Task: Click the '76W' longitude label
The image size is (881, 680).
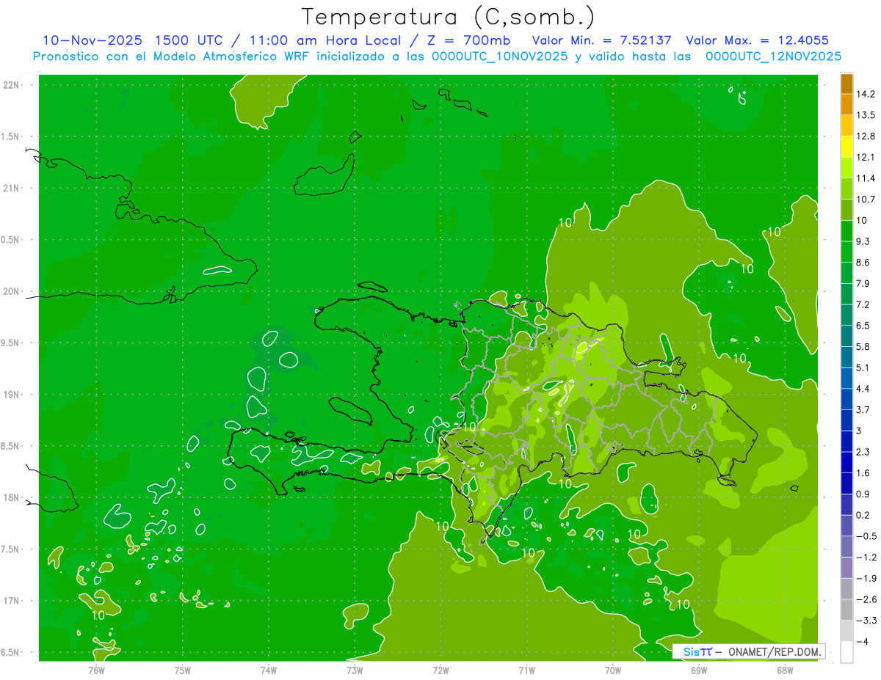Action: point(96,670)
